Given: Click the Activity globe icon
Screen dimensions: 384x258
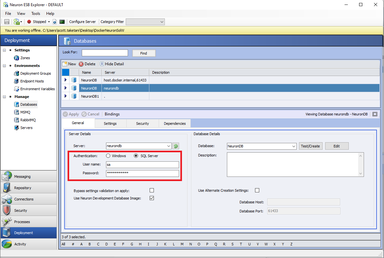Looking at the screenshot, I should tap(6, 244).
